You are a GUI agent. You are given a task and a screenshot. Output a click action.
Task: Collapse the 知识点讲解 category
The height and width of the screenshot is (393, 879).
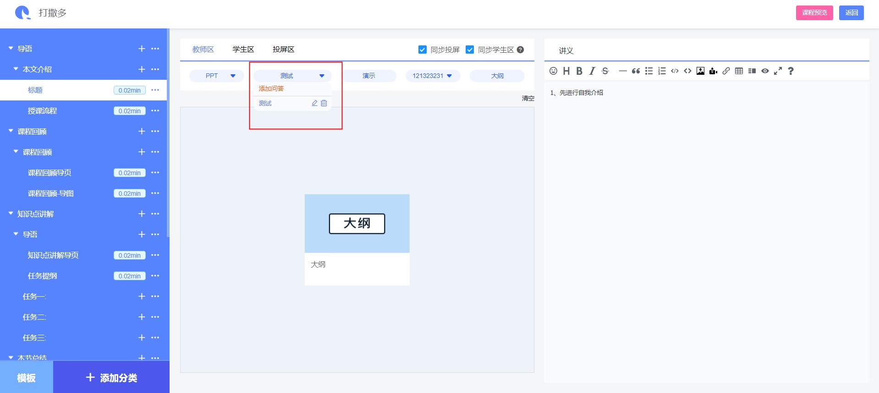tap(11, 213)
